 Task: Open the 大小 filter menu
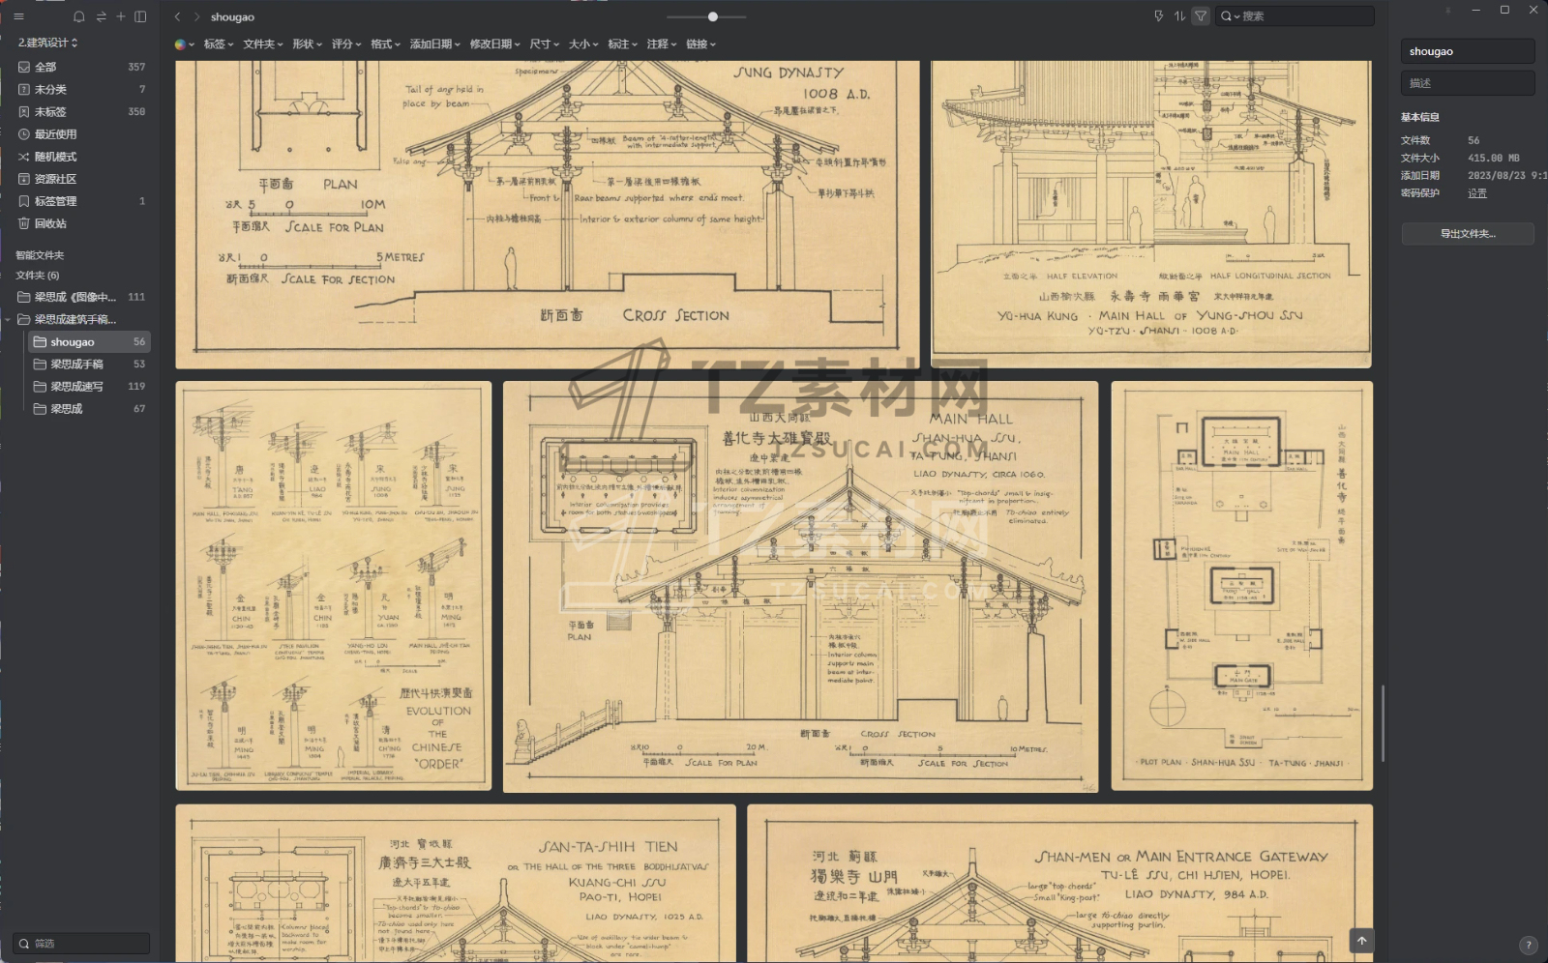coord(583,44)
